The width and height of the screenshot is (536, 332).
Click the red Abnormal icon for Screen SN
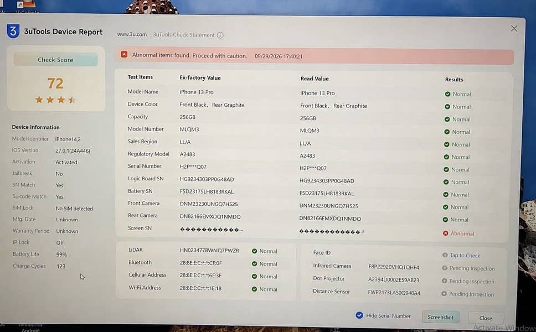coord(445,234)
